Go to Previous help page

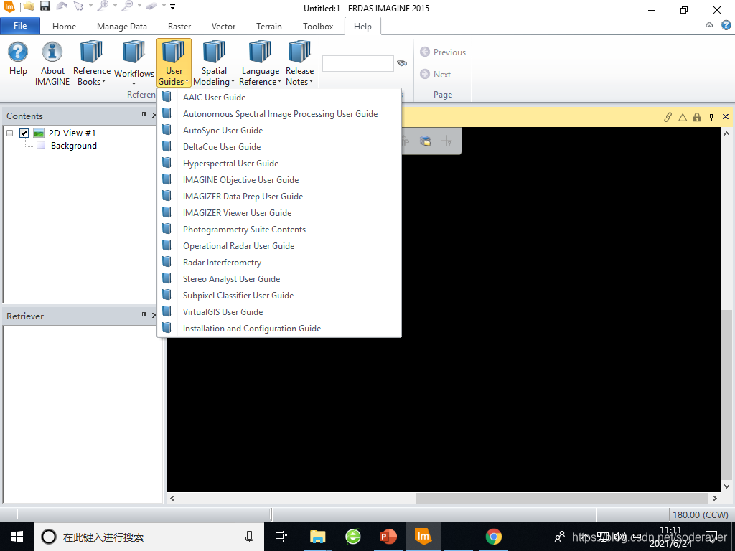tap(443, 52)
